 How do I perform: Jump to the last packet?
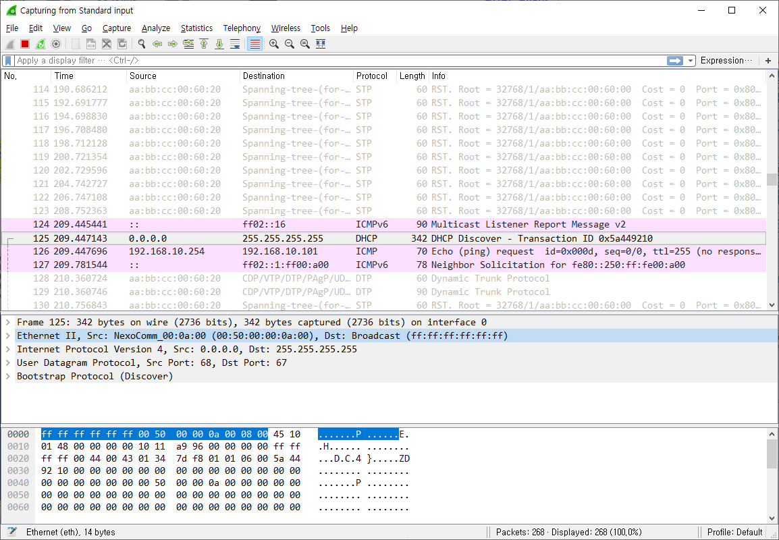pos(219,45)
